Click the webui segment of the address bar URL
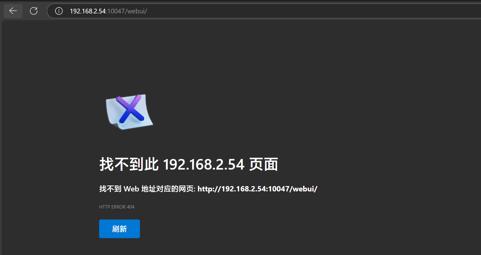This screenshot has width=481, height=255. (x=136, y=11)
